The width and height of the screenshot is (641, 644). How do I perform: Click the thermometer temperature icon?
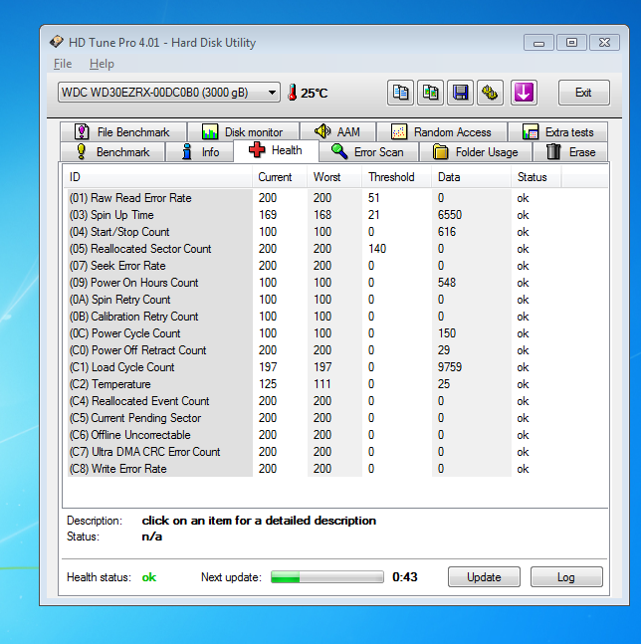tap(293, 93)
